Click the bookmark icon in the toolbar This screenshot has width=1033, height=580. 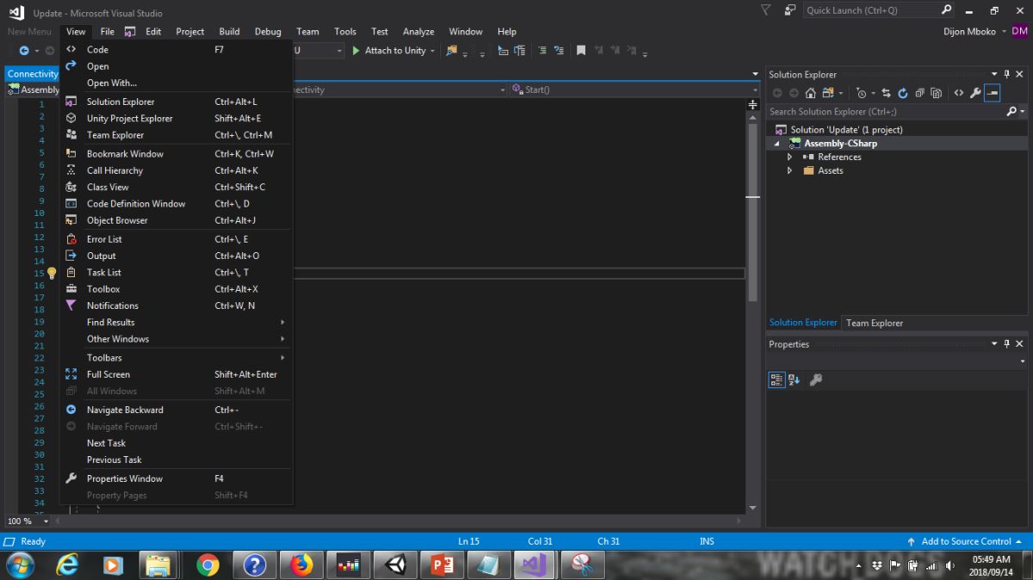[581, 51]
